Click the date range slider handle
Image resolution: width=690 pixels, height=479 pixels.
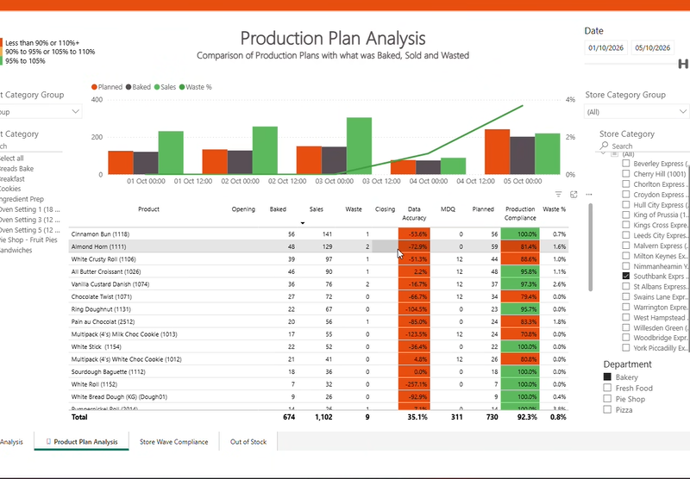point(683,64)
